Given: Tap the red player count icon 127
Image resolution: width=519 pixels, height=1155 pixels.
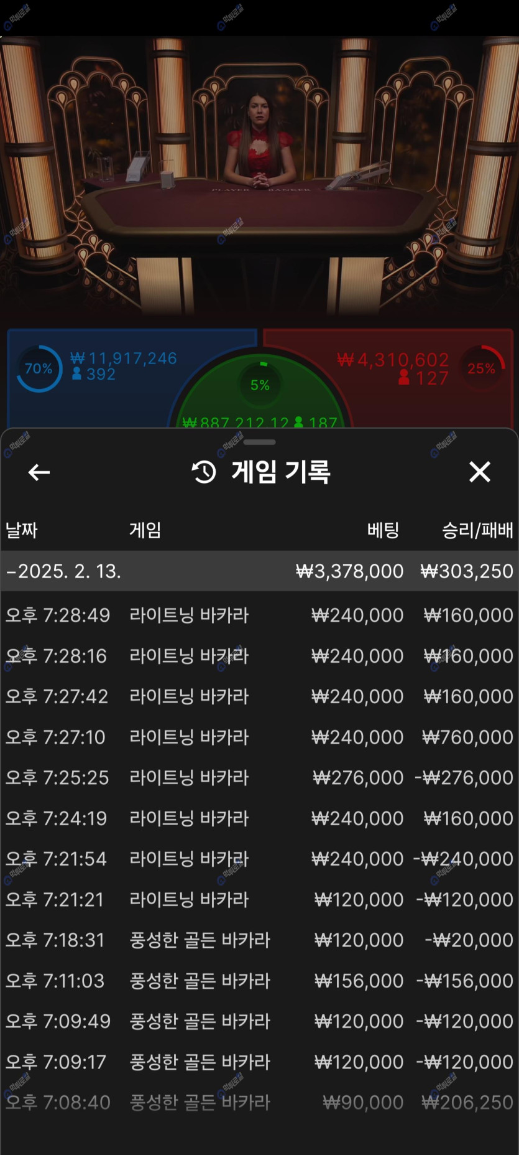Looking at the screenshot, I should click(404, 377).
